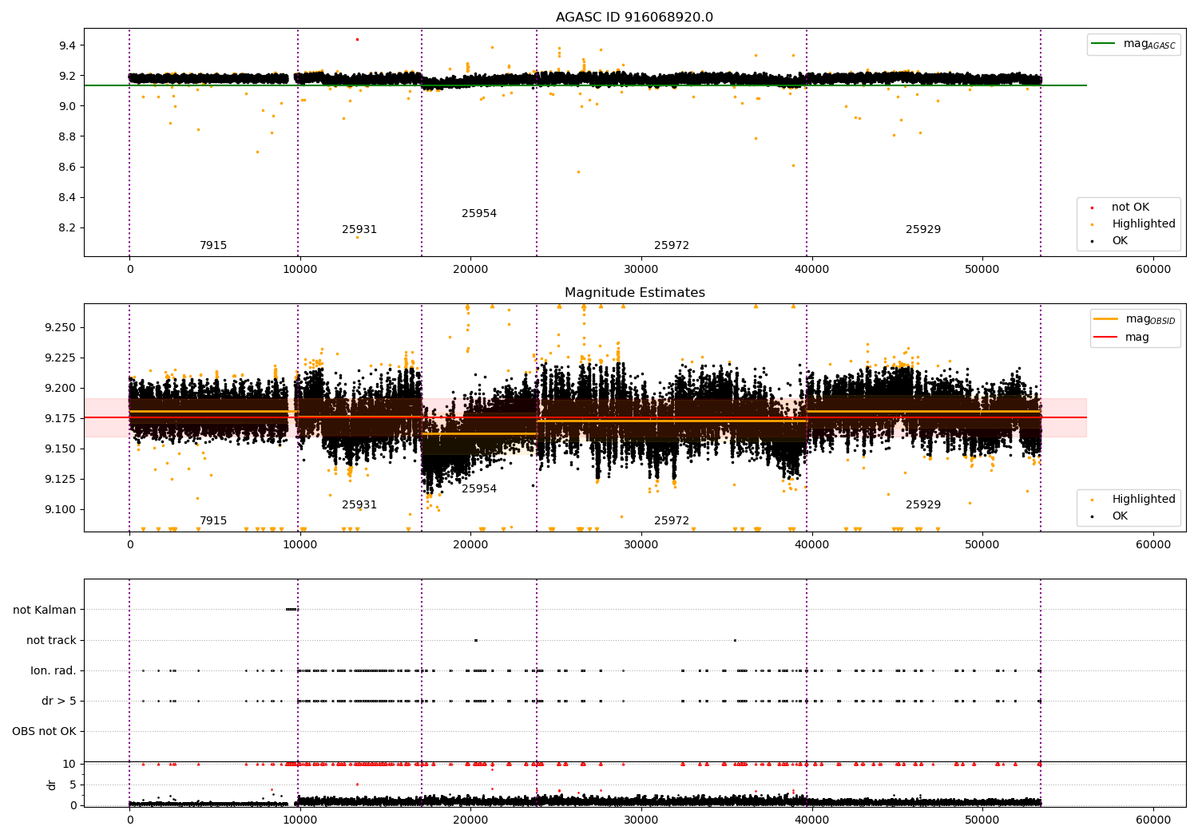Click the "not track" row label
Viewport: 1198px width, 838px height.
(x=51, y=641)
